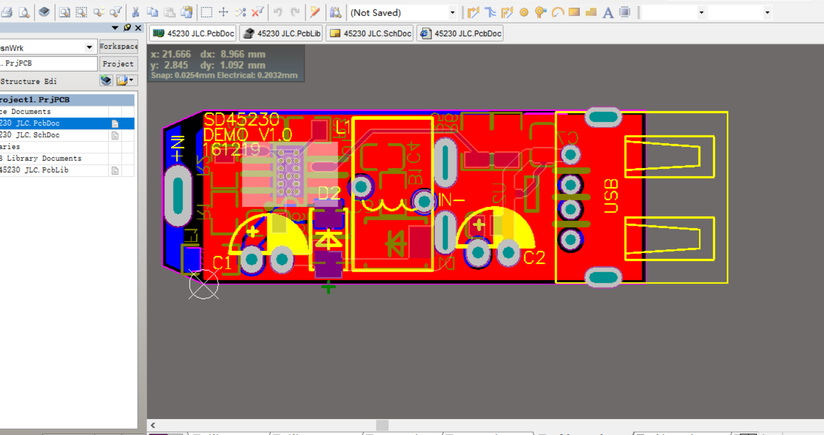Click document icon beside JLC.PcbLib row
Image resolution: width=824 pixels, height=435 pixels.
click(x=115, y=171)
